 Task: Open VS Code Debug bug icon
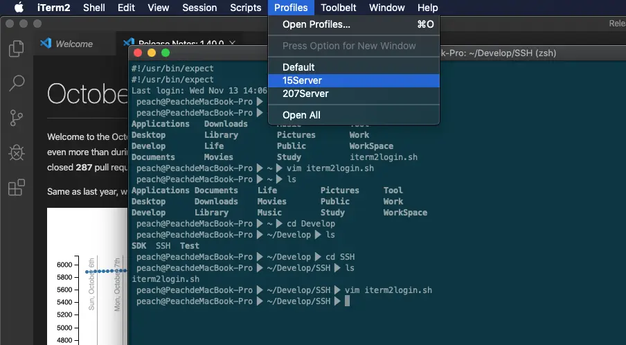(17, 152)
